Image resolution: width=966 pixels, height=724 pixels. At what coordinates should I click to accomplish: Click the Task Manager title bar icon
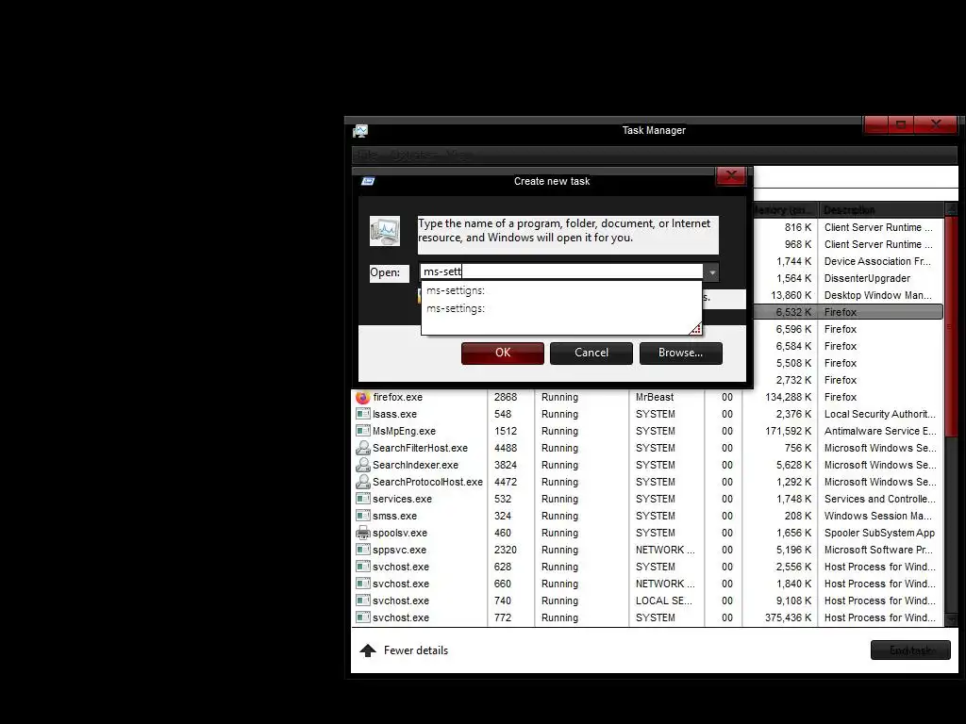pyautogui.click(x=360, y=130)
